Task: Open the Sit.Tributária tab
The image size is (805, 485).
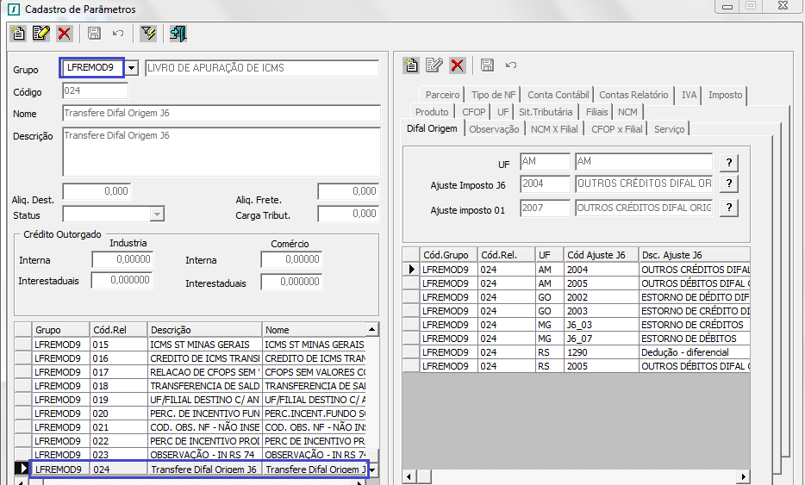Action: [x=546, y=112]
